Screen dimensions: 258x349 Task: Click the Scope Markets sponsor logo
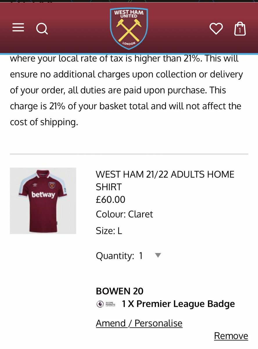tap(110, 304)
